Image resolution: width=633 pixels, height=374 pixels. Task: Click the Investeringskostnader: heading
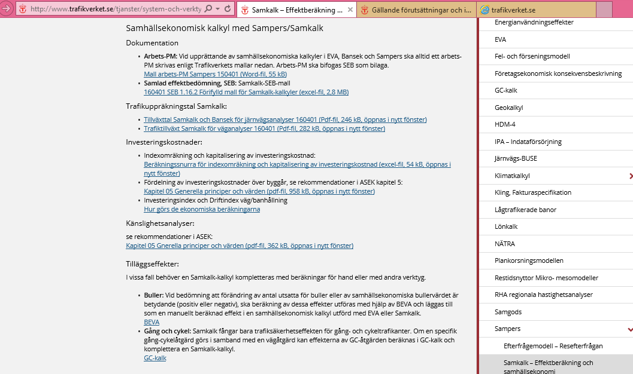[x=164, y=142]
